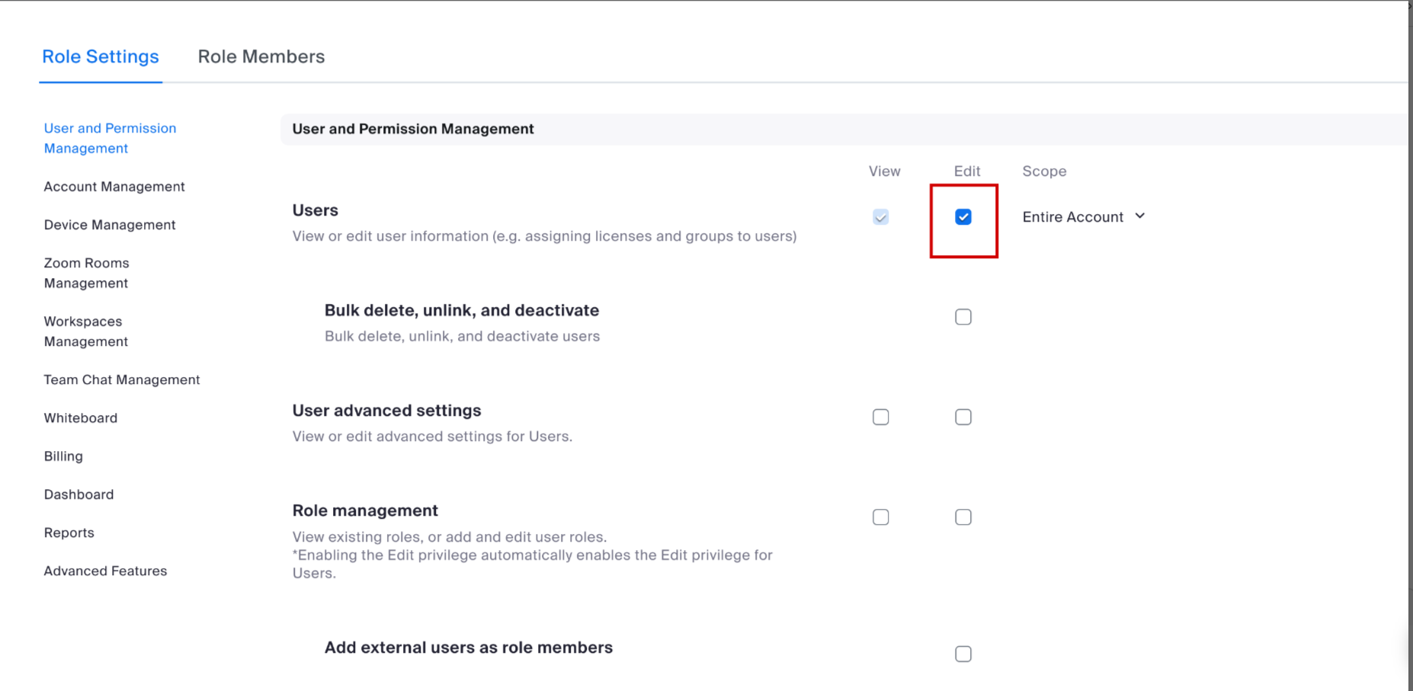Viewport: 1413px width, 691px height.
Task: Enable Edit for Role management
Action: coord(963,517)
